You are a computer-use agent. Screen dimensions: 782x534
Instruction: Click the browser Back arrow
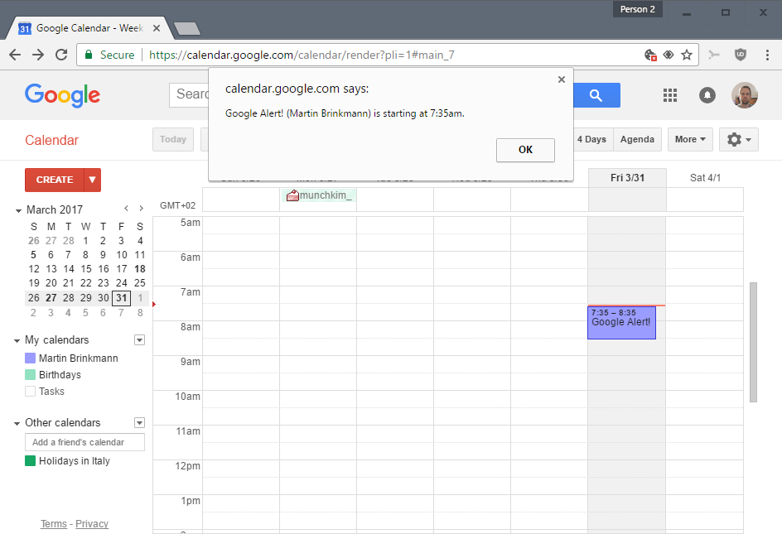pyautogui.click(x=15, y=55)
